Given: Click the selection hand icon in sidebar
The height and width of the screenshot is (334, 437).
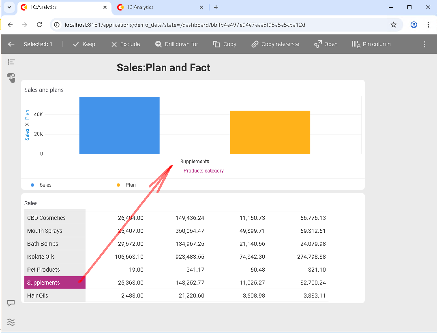Looking at the screenshot, I should pyautogui.click(x=11, y=77).
